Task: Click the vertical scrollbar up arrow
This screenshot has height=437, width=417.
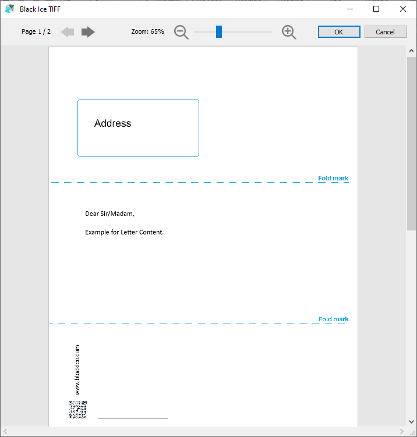Action: 411,51
